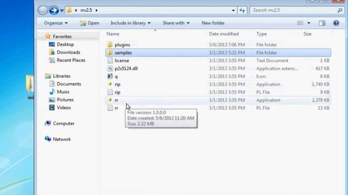Open Downloads under Favorites
Image resolution: width=348 pixels, height=195 pixels.
coord(69,53)
